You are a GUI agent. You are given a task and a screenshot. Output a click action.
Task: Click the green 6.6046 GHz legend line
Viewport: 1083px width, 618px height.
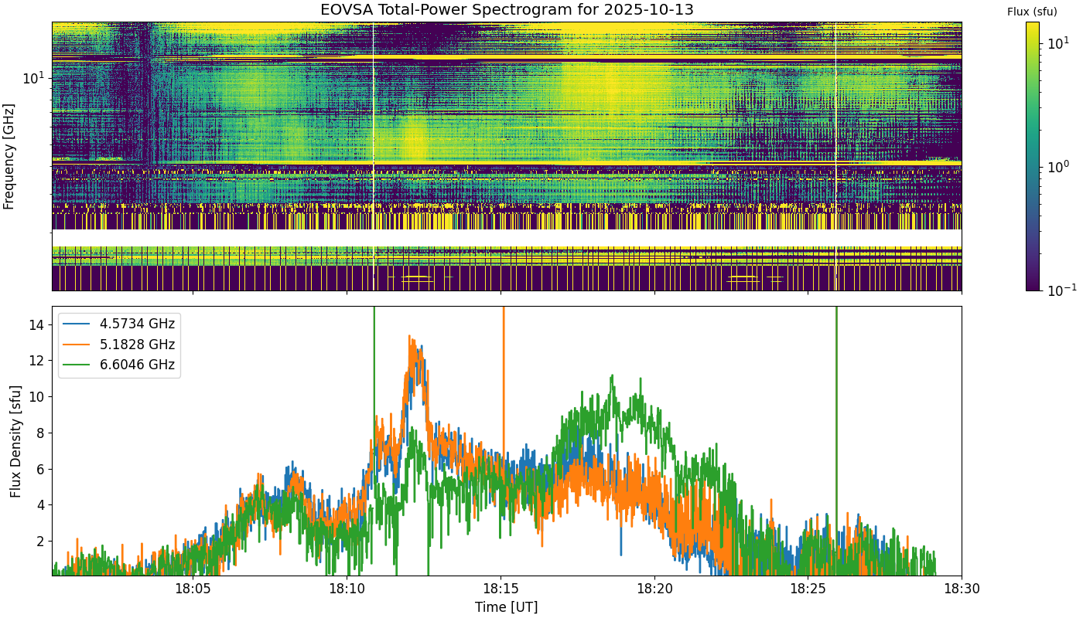pos(78,365)
